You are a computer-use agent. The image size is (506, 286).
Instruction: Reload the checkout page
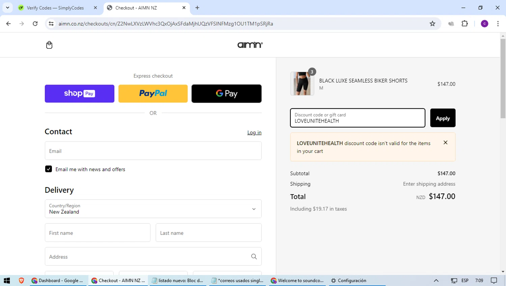point(35,24)
